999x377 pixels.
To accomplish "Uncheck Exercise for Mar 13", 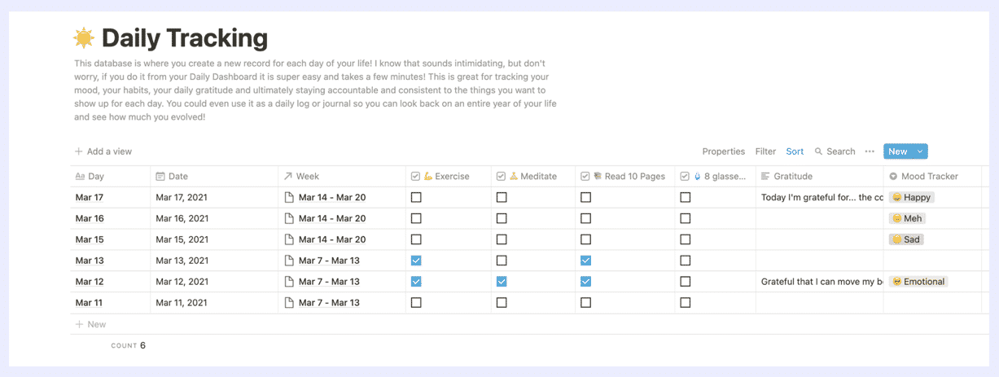I will (x=416, y=261).
